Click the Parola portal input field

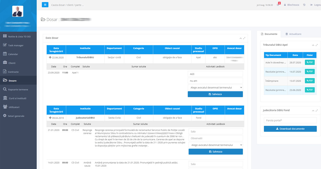(290, 120)
